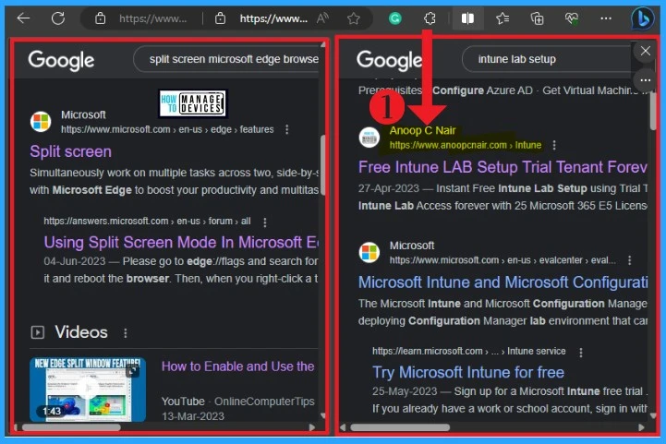Image resolution: width=666 pixels, height=444 pixels.
Task: Open Browser essentials heart icon
Action: [x=572, y=18]
